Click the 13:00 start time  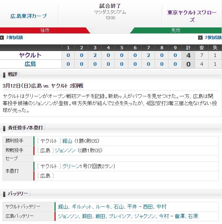110,18
